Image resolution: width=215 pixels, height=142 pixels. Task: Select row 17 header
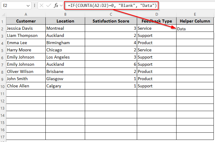[x=3, y=137]
